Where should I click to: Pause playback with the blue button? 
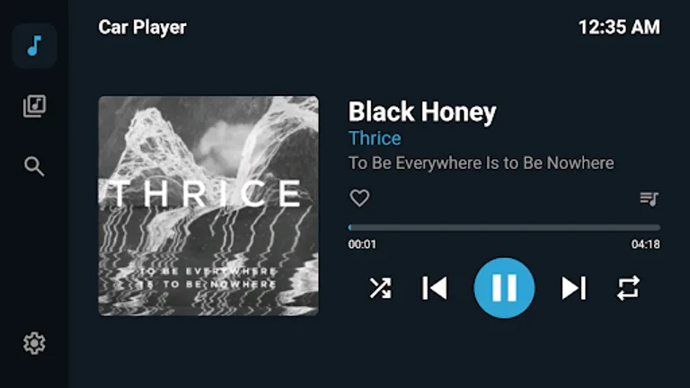pos(504,288)
